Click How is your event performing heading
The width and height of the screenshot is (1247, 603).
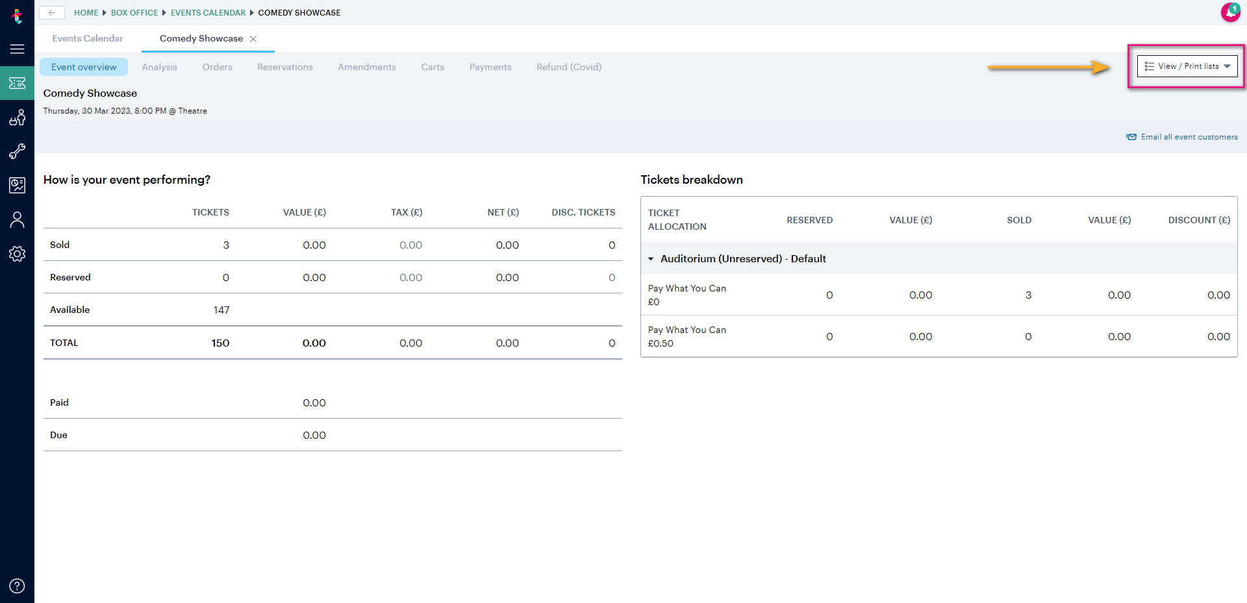pos(127,180)
